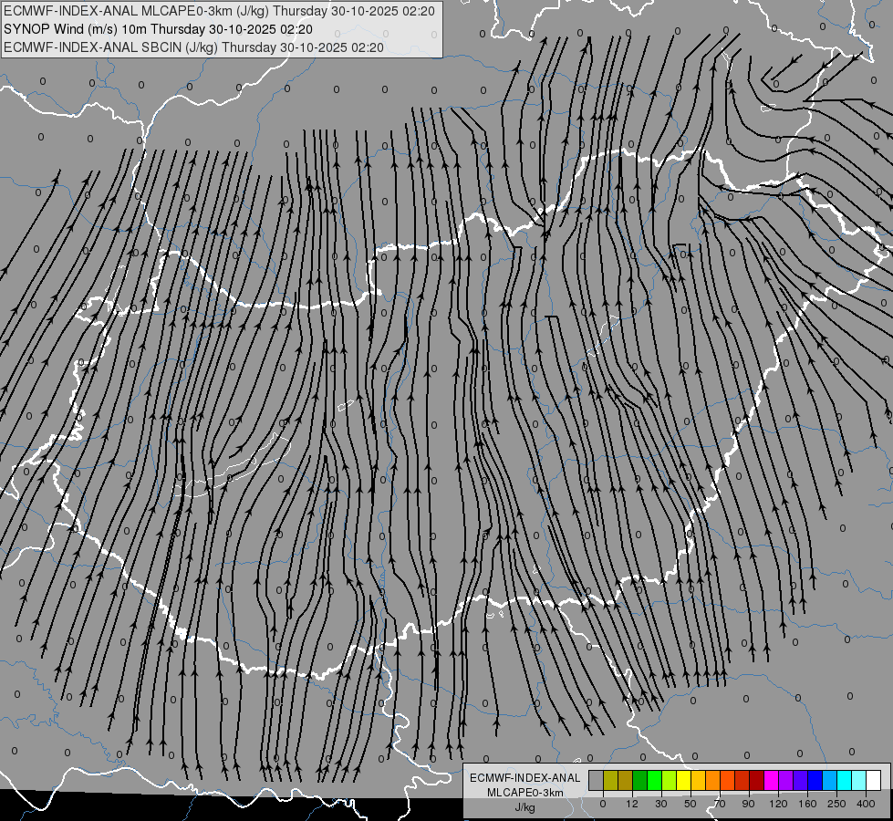
Task: Choose the magenta legend swatch
Action: coord(771,780)
